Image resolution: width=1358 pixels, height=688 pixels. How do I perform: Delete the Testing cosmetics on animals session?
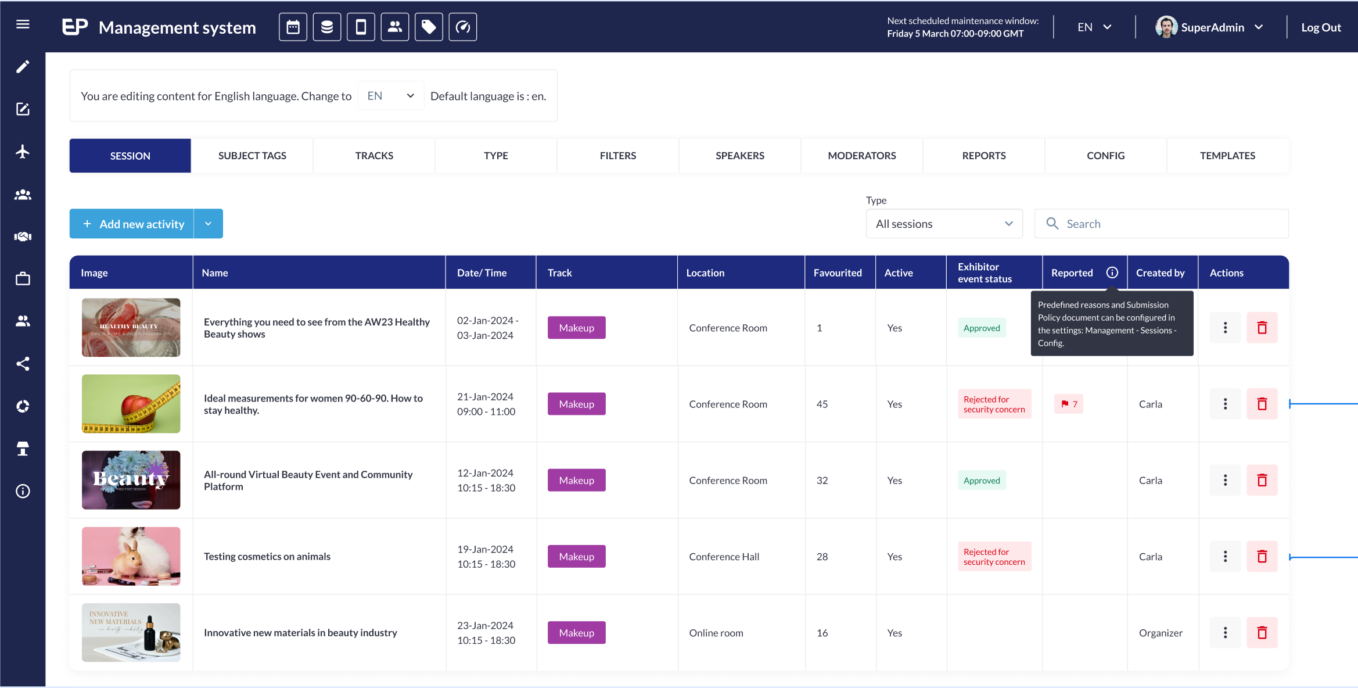1262,557
